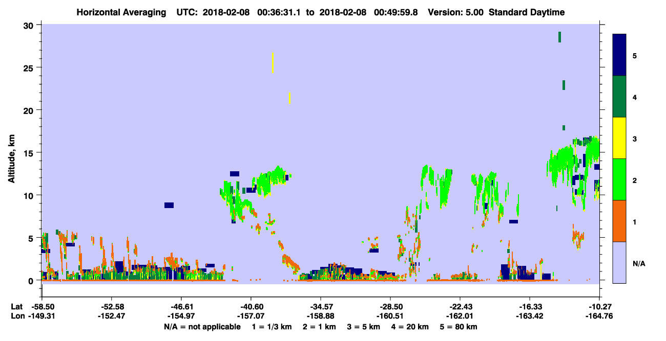This screenshot has width=666, height=341.
Task: Click the end time 00:49:59.8 in title
Action: click(x=395, y=12)
